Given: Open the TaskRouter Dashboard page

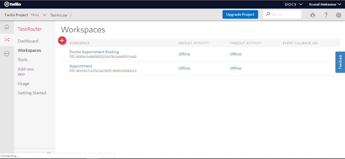Looking at the screenshot, I should [x=28, y=41].
